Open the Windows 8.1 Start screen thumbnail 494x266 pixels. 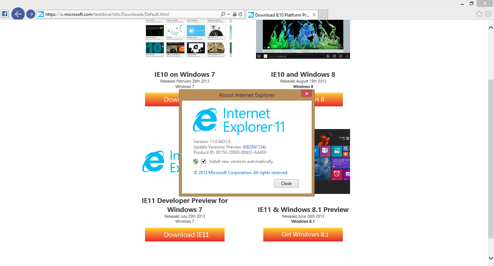(332, 161)
